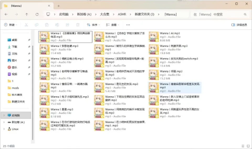Image resolution: width=252 pixels, height=149 pixels.
Task: Click the Share icon in toolbar
Action: [x=67, y=25]
